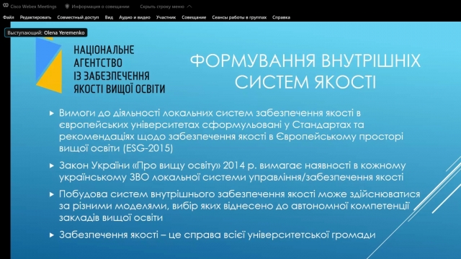
Task: Click the Cisco Webex Meetings logo icon
Action: tap(6, 6)
